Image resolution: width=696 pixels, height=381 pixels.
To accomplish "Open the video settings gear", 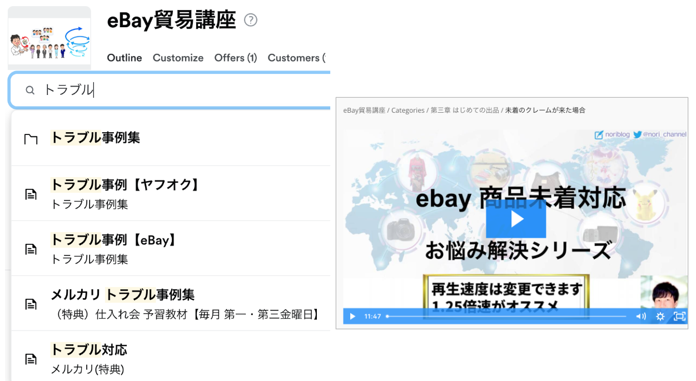I will tap(660, 317).
